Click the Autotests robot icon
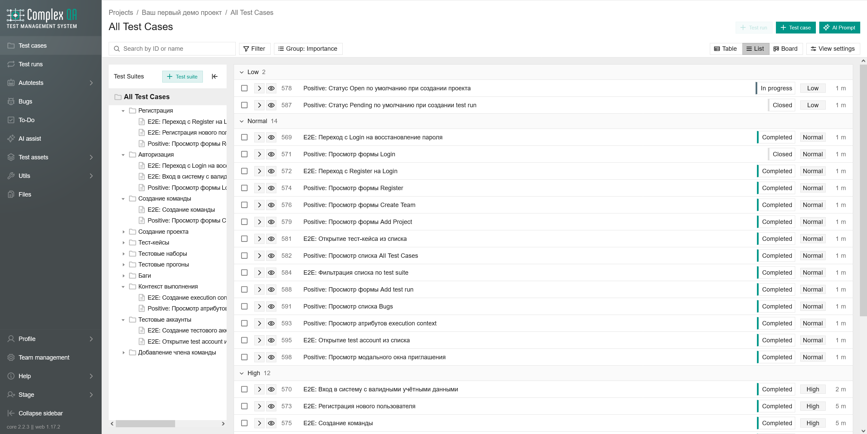 [x=11, y=83]
